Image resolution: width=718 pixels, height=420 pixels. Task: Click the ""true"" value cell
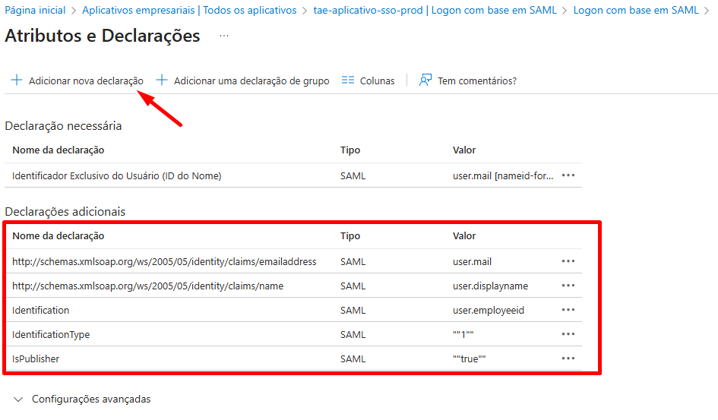click(470, 358)
